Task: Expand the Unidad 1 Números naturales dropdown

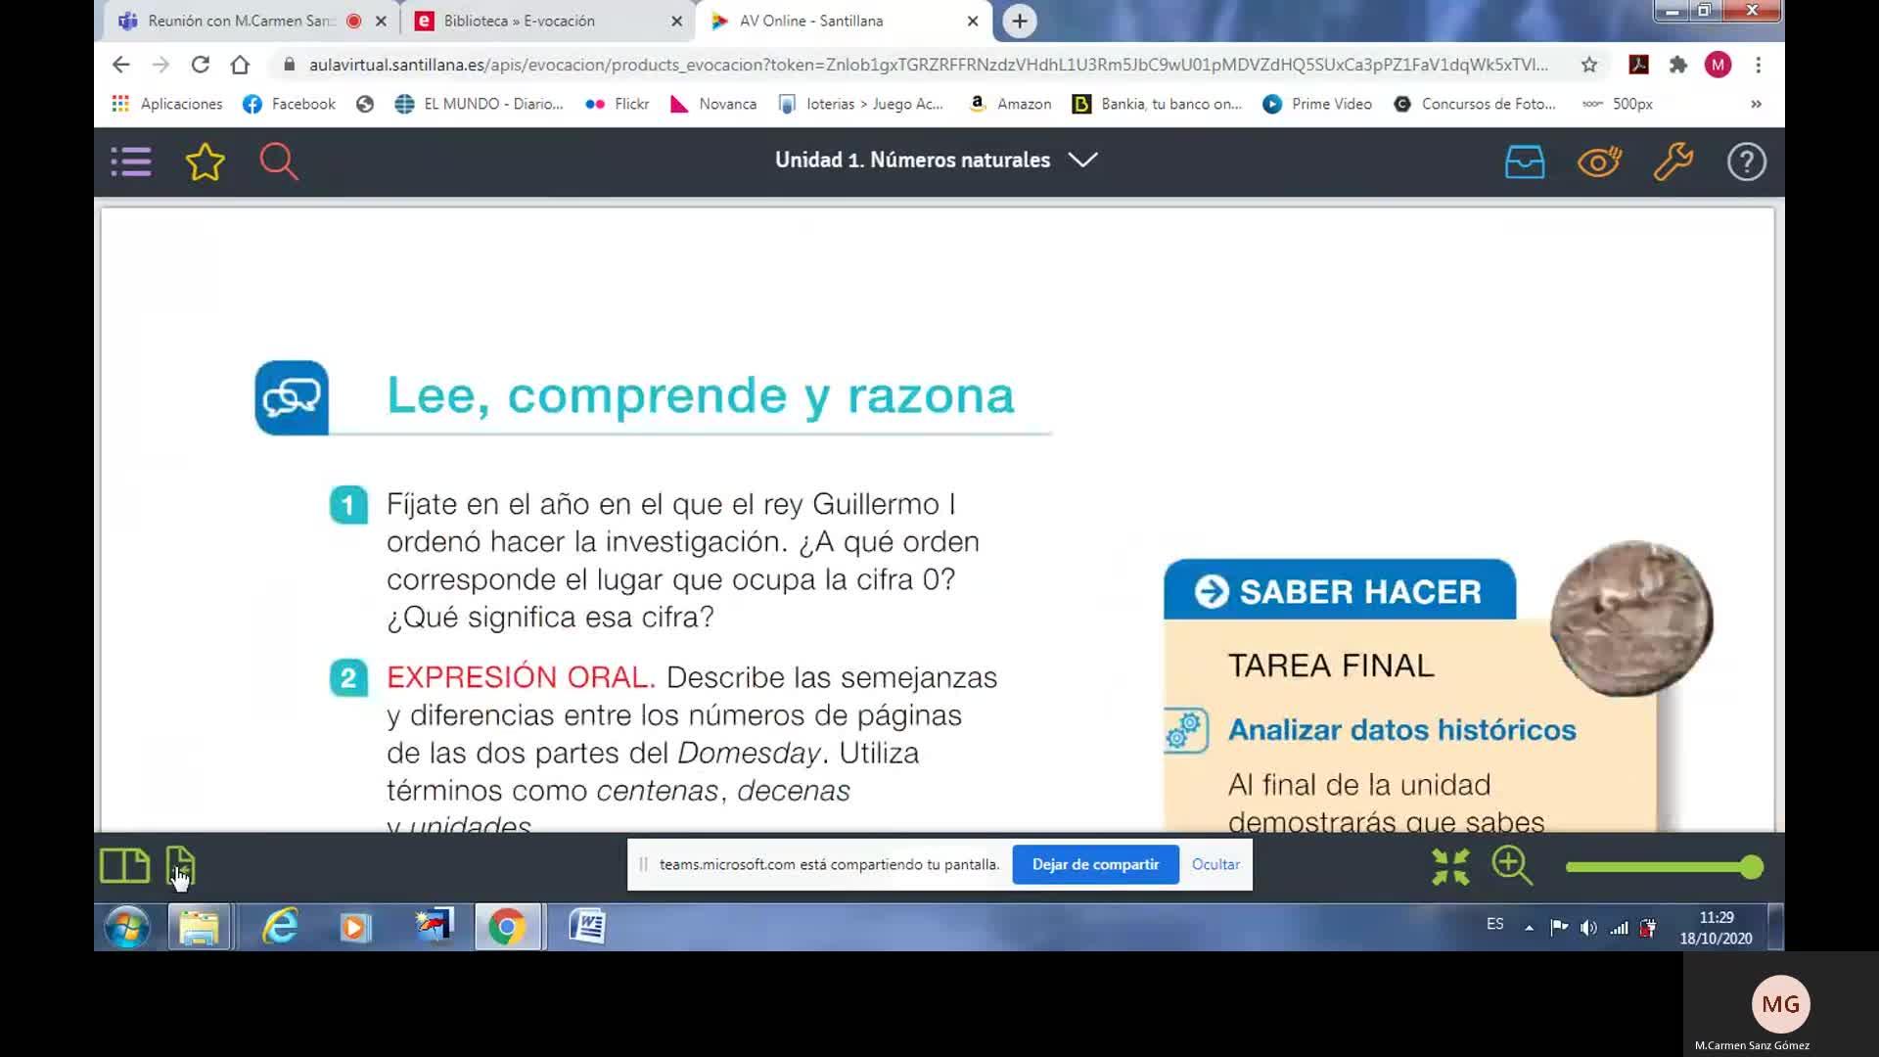Action: [x=1082, y=160]
